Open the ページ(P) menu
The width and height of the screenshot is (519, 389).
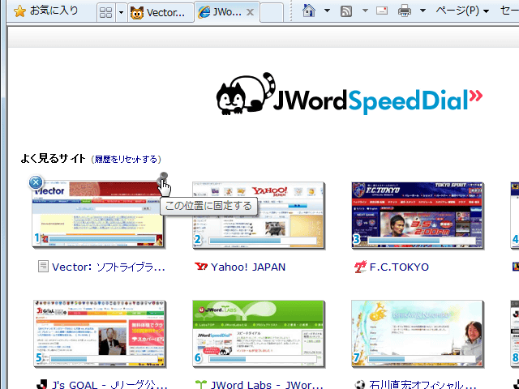pyautogui.click(x=462, y=11)
